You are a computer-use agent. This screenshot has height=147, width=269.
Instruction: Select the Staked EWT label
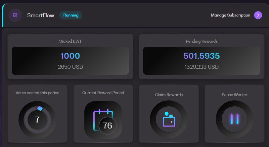[x=70, y=41]
